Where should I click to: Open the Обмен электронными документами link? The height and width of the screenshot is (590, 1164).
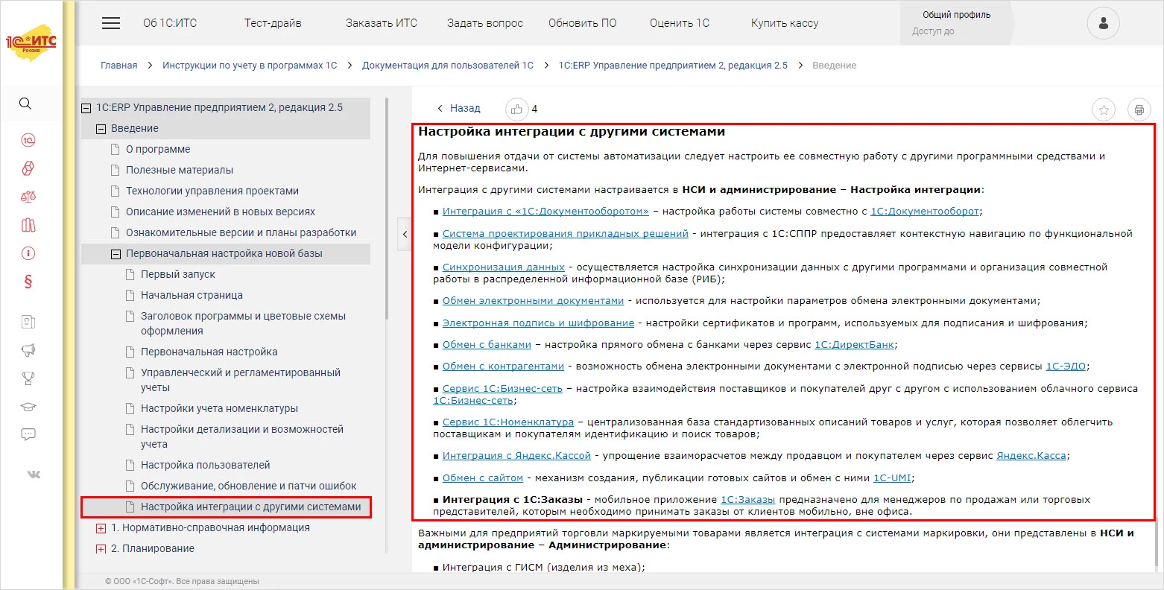point(533,301)
